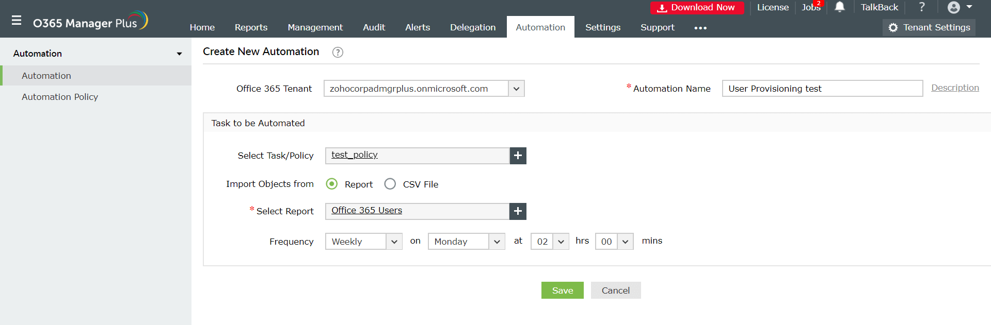Collapse the Automation sidebar section arrow
Screen dimensions: 991x325
pyautogui.click(x=179, y=54)
